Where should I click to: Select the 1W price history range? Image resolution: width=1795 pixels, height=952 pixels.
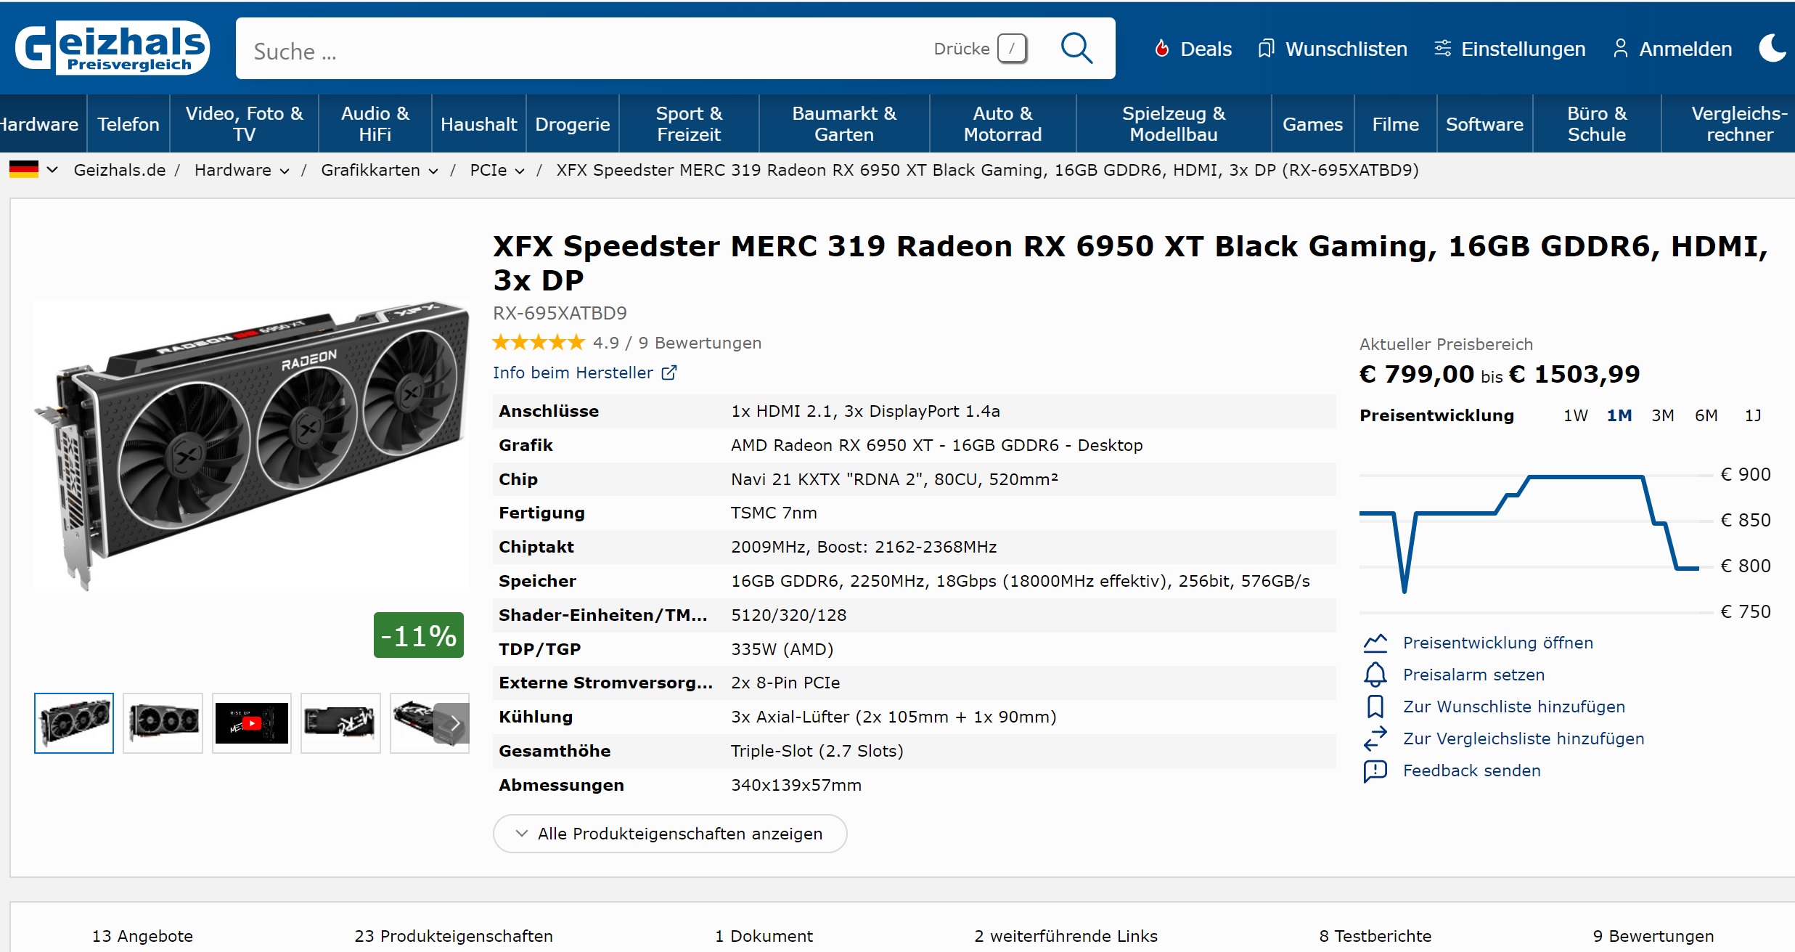(1575, 415)
